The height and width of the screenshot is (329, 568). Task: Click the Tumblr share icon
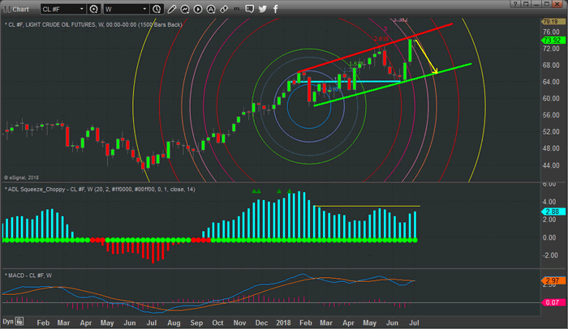point(276,9)
